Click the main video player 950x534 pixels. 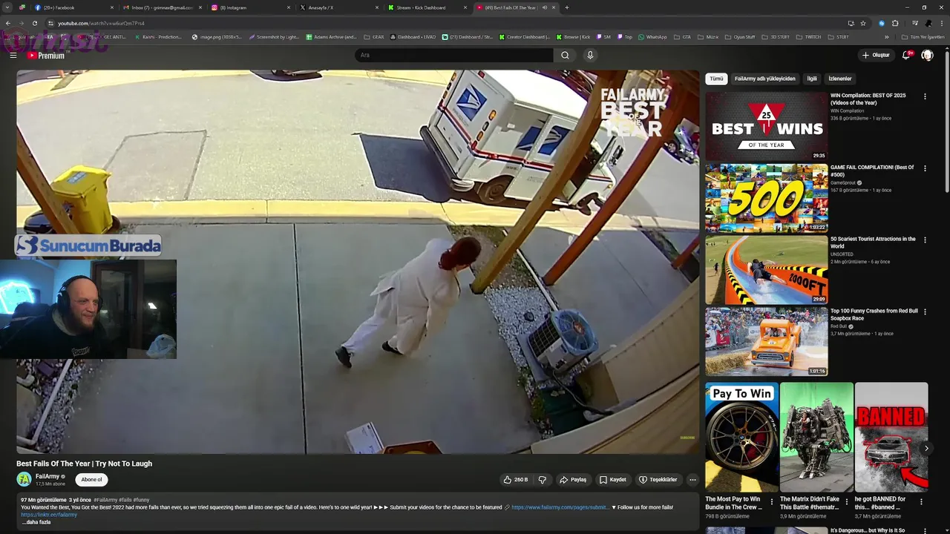pos(358,262)
